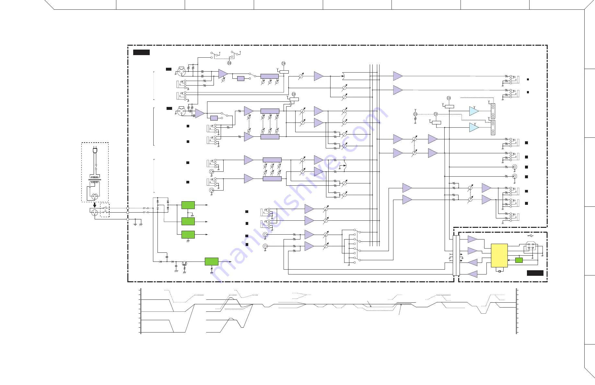Click the topmost of three stacked green blocks
The image size is (595, 385).
click(188, 205)
